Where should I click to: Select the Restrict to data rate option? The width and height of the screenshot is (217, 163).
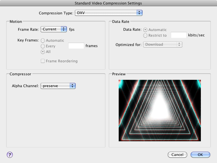click(145, 36)
